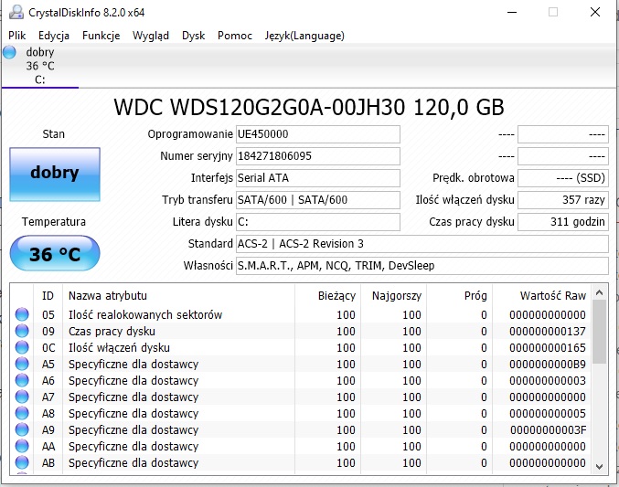Click status orb for attribute A8
Viewport: 619px width, 487px height.
(22, 413)
